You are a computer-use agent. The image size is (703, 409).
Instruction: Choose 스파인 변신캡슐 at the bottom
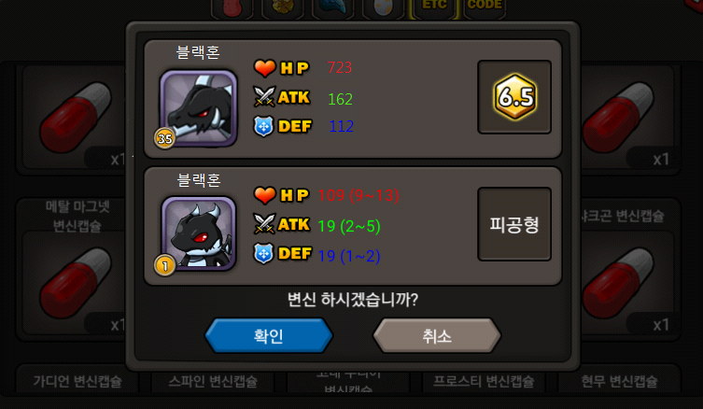(x=213, y=381)
